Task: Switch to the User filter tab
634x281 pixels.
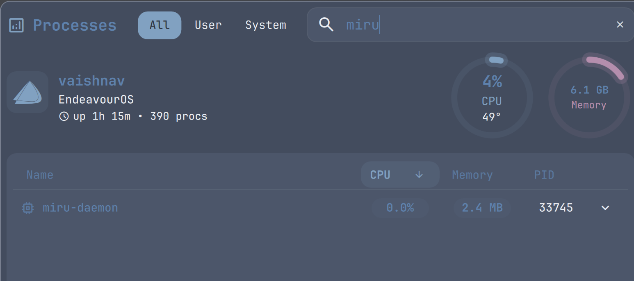Action: 208,25
